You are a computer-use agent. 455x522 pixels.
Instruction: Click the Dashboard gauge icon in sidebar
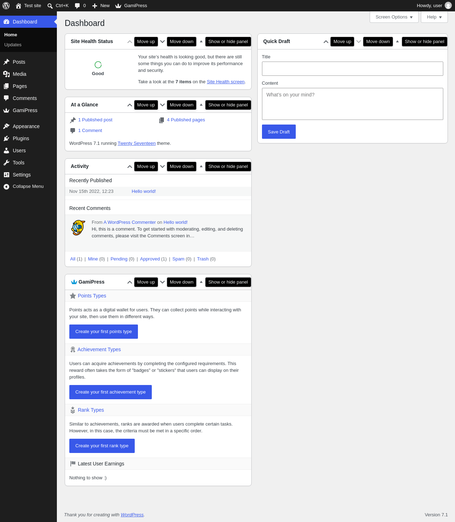[x=6, y=22]
